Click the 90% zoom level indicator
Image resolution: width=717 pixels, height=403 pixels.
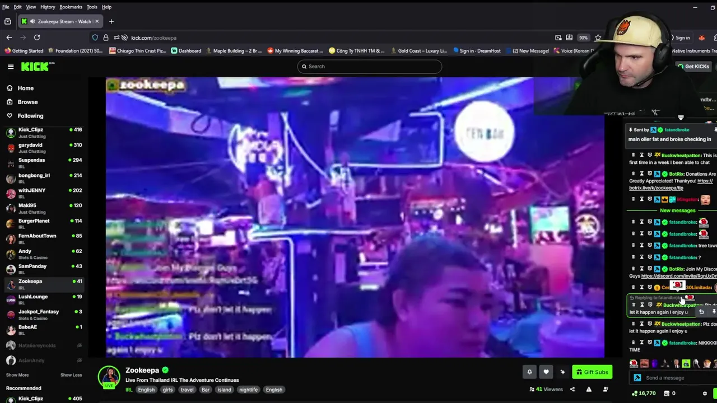(583, 38)
